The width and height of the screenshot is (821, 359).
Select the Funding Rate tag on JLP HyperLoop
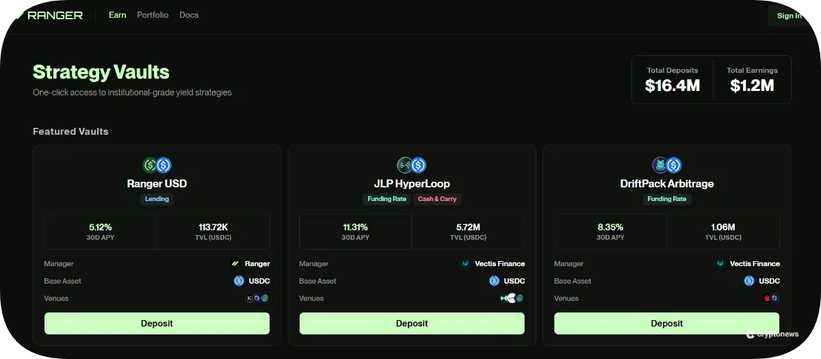[387, 199]
